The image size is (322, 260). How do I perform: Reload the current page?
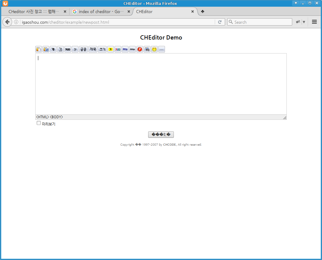[x=220, y=22]
